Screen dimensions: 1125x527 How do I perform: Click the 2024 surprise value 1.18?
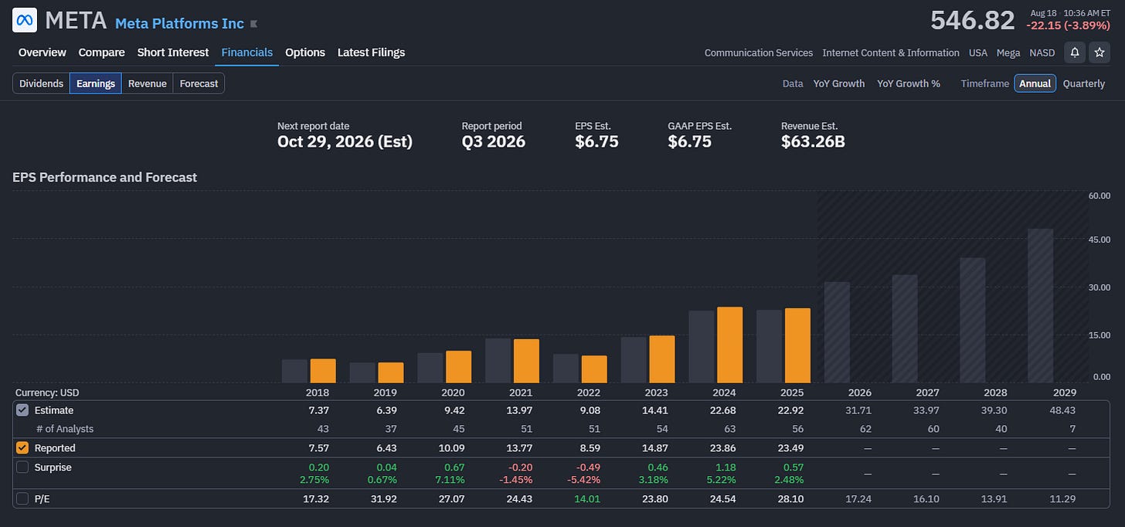click(x=726, y=467)
